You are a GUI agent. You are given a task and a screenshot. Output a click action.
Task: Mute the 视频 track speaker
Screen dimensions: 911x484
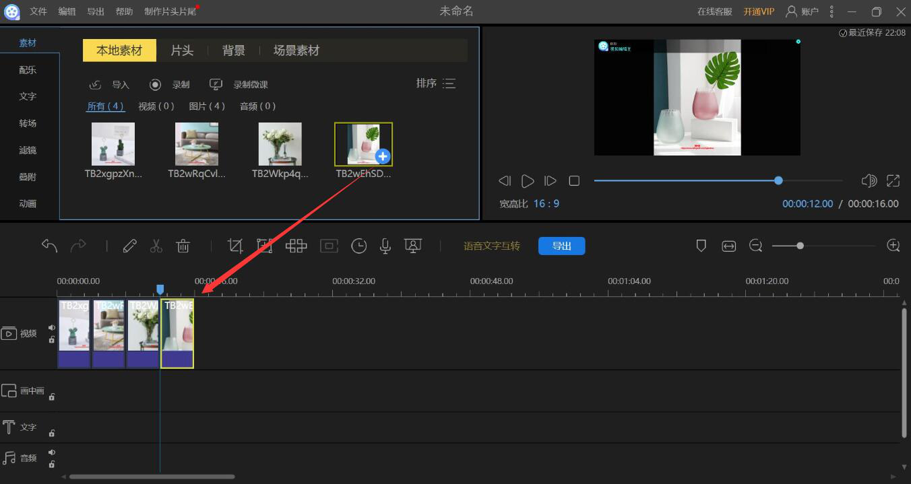click(x=52, y=328)
